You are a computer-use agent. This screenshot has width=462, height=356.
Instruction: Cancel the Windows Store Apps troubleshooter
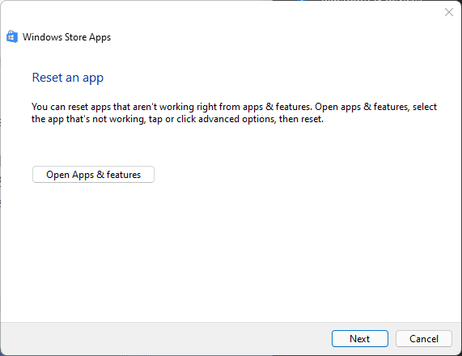click(x=424, y=339)
